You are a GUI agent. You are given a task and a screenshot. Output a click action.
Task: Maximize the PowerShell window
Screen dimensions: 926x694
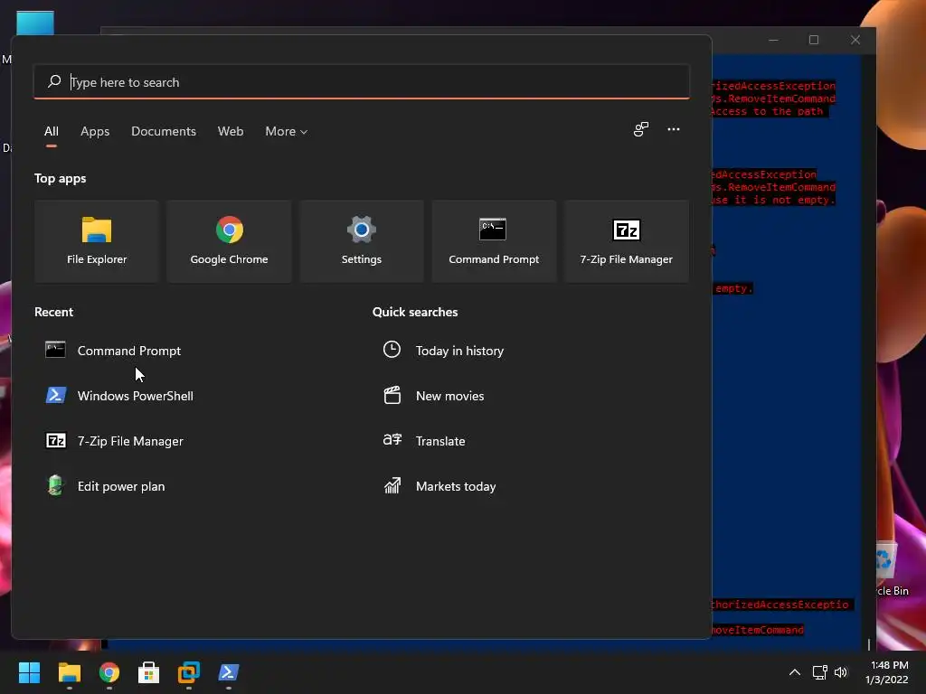tap(814, 40)
